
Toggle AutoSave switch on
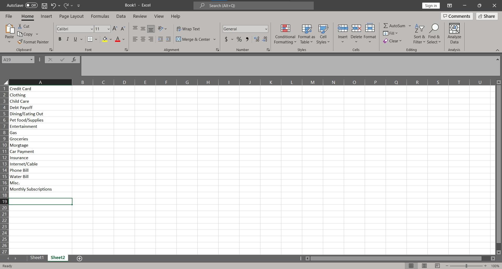(x=31, y=5)
